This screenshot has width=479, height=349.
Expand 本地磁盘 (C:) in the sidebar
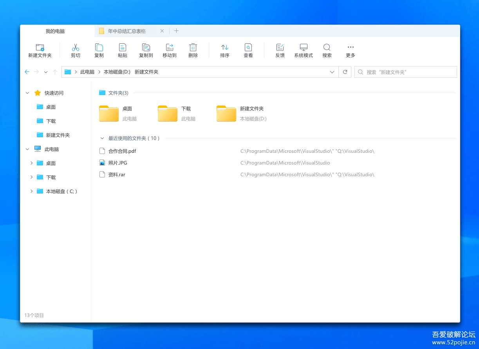[x=31, y=191]
